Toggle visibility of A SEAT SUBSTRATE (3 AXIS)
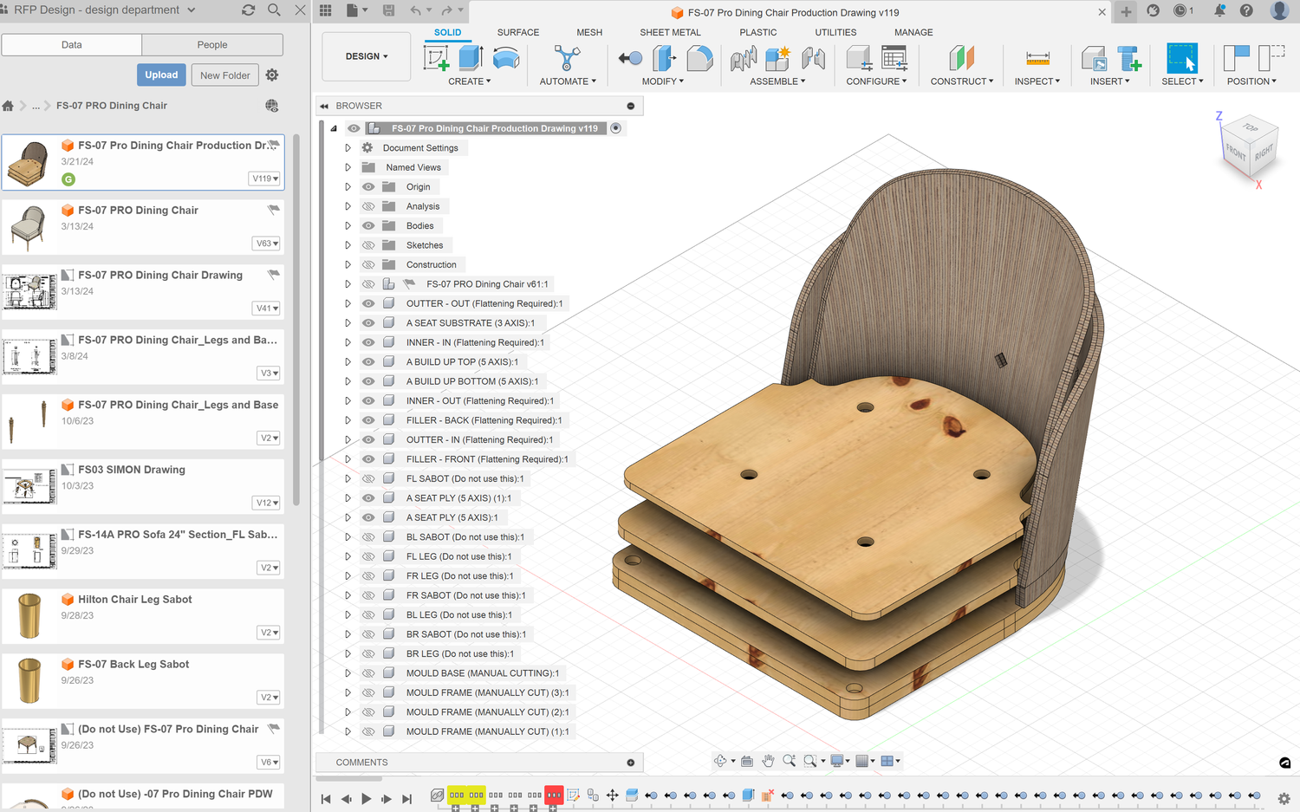Viewport: 1300px width, 812px height. 368,323
